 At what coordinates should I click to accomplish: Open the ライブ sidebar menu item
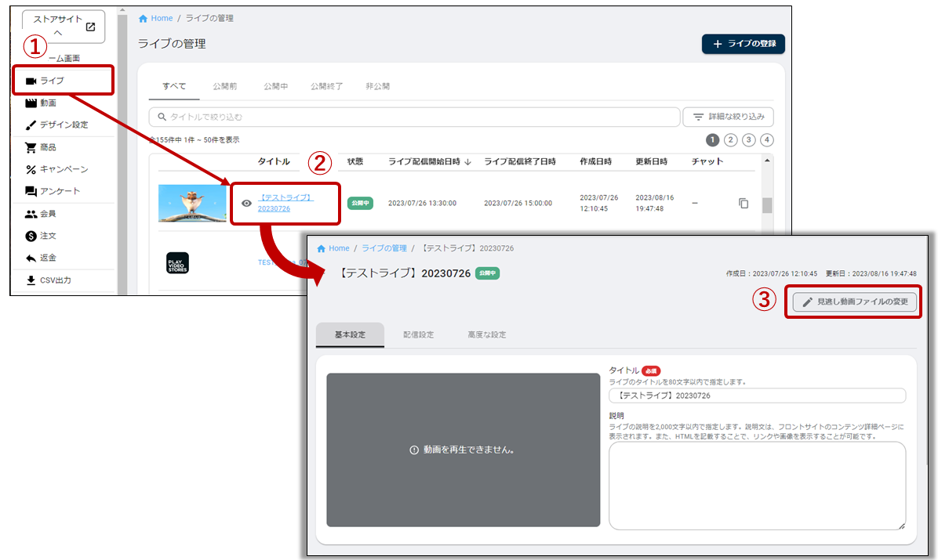(x=53, y=81)
